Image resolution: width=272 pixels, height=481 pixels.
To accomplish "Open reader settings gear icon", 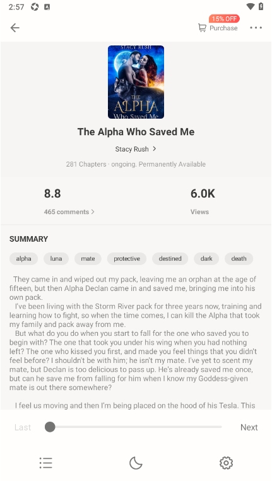I will 226,463.
